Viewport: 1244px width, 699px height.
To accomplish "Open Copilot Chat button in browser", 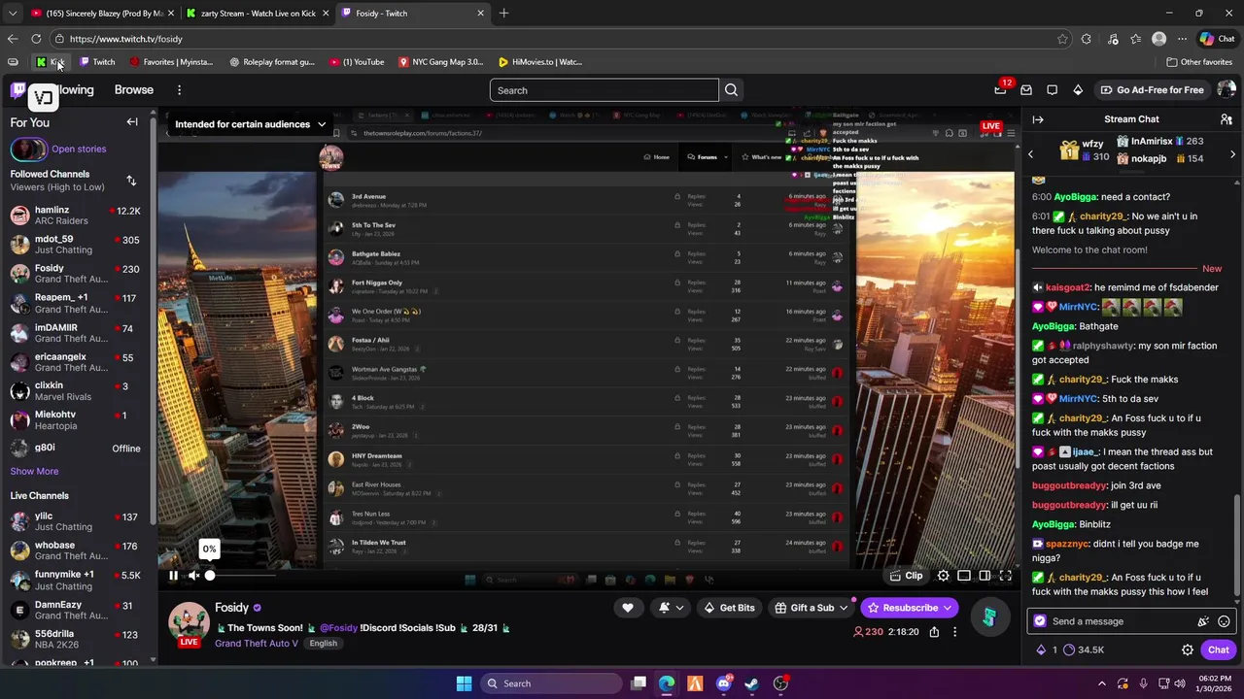I will (x=1217, y=39).
